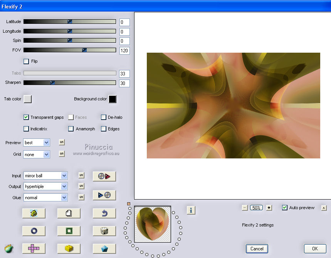Viewport: 331px width, 258px height.
Task: Click the Spin slider track
Action: tap(70, 40)
